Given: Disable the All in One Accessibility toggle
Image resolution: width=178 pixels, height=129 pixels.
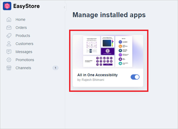Looking at the screenshot, I should pyautogui.click(x=135, y=77).
